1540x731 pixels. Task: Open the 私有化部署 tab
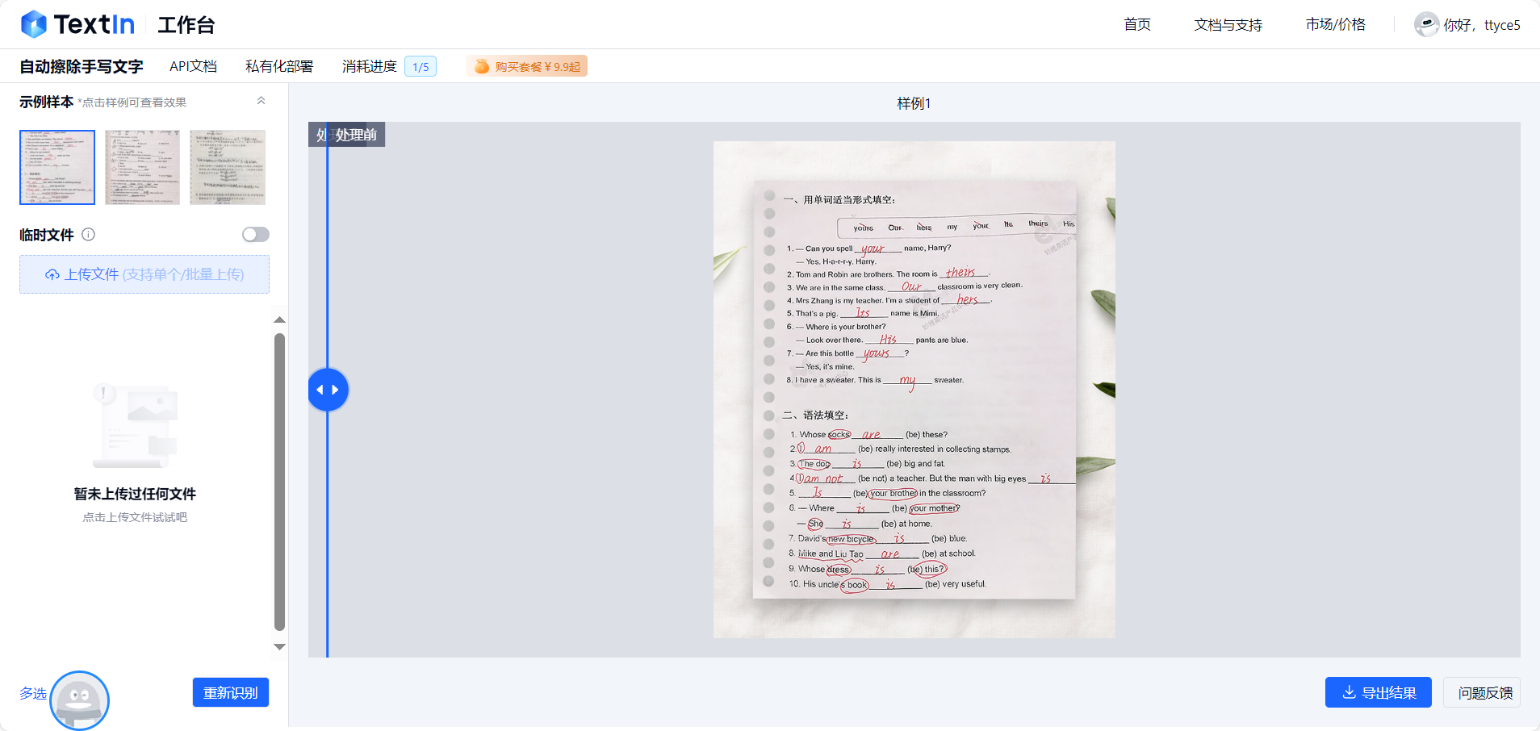[x=279, y=66]
